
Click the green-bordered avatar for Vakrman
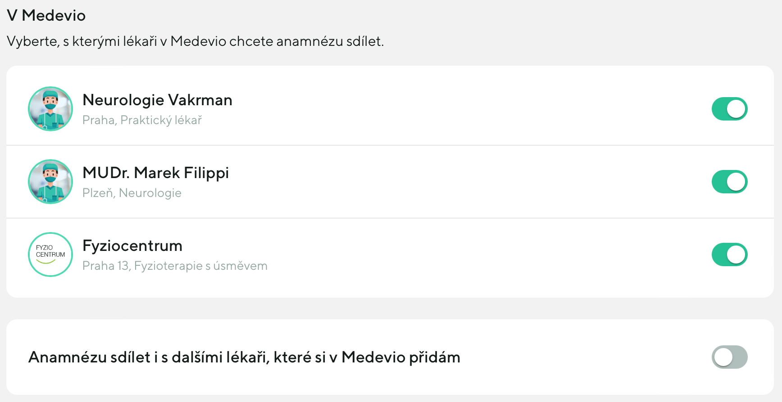tap(50, 109)
